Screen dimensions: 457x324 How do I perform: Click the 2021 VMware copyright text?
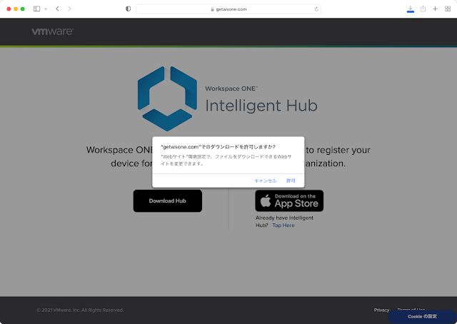[80, 310]
